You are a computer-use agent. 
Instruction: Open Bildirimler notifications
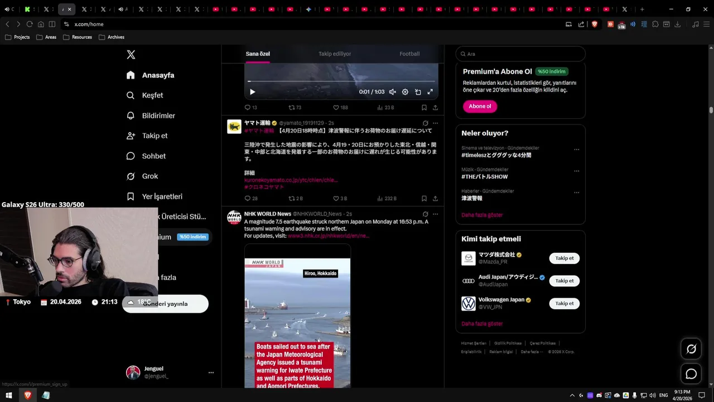(151, 116)
